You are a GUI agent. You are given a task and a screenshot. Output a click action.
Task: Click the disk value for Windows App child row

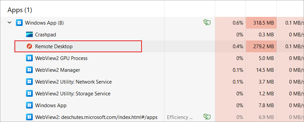(x=297, y=105)
